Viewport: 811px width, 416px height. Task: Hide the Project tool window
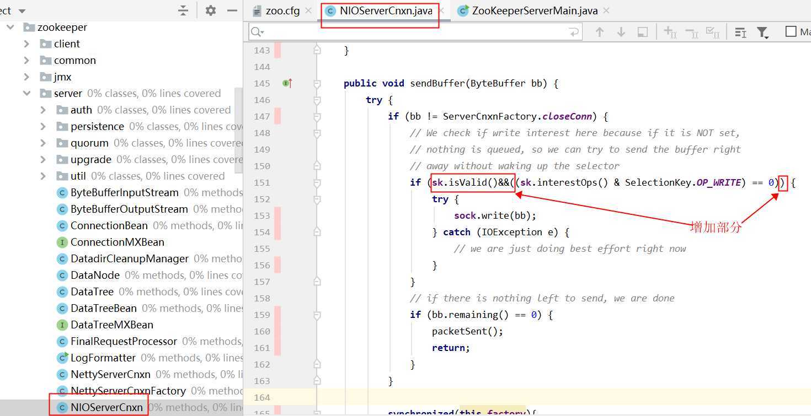click(x=232, y=10)
